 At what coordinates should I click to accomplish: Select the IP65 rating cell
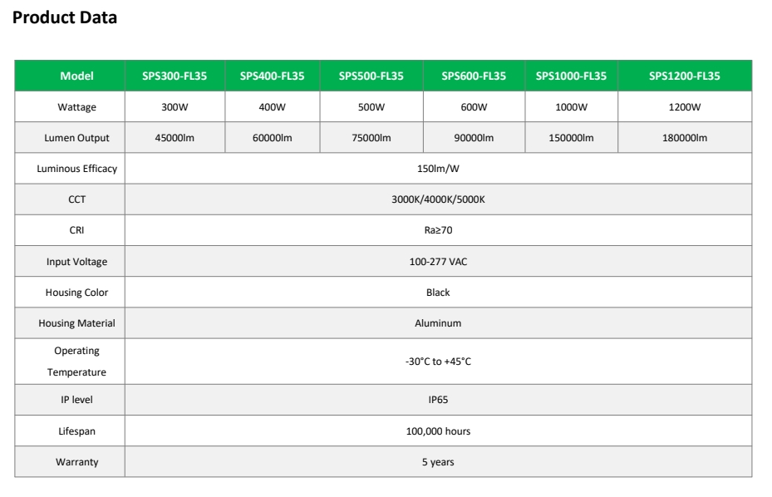point(438,400)
